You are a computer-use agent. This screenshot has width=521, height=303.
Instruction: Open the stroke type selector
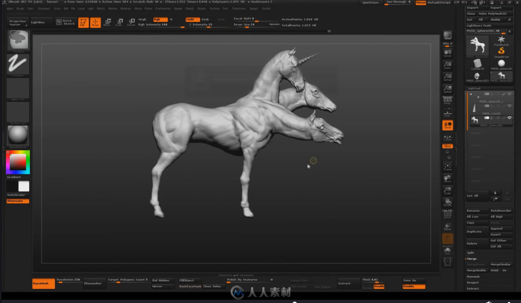[x=18, y=65]
